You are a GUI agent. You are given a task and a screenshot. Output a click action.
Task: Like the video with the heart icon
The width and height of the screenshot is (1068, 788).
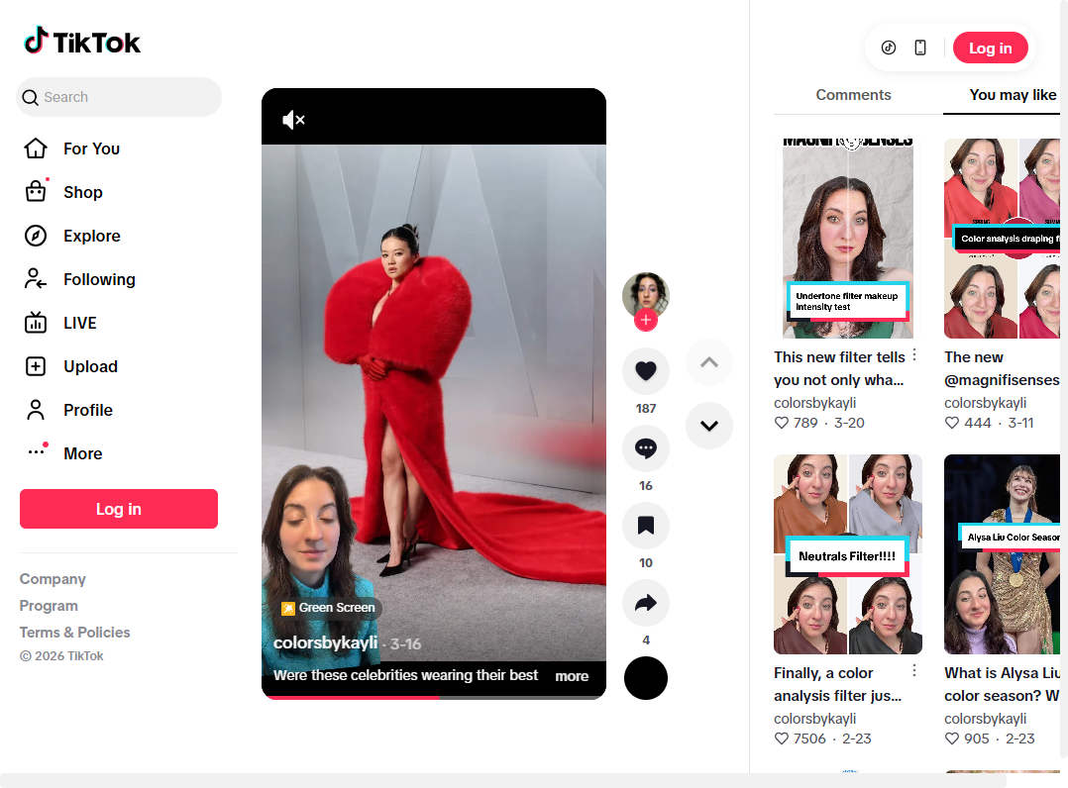point(645,371)
